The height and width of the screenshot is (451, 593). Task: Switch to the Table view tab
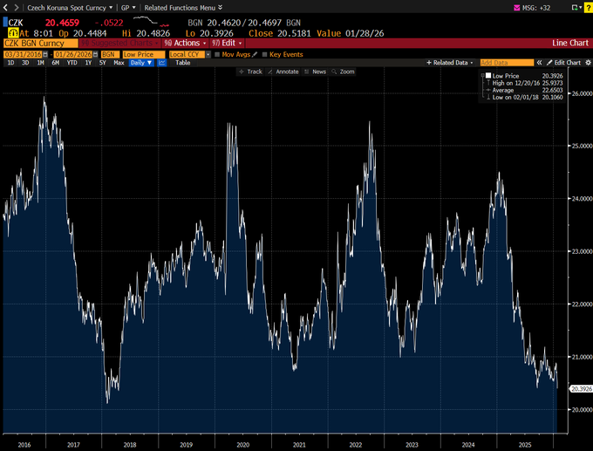[182, 63]
